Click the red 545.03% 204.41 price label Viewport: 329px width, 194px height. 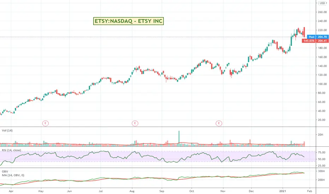315,41
